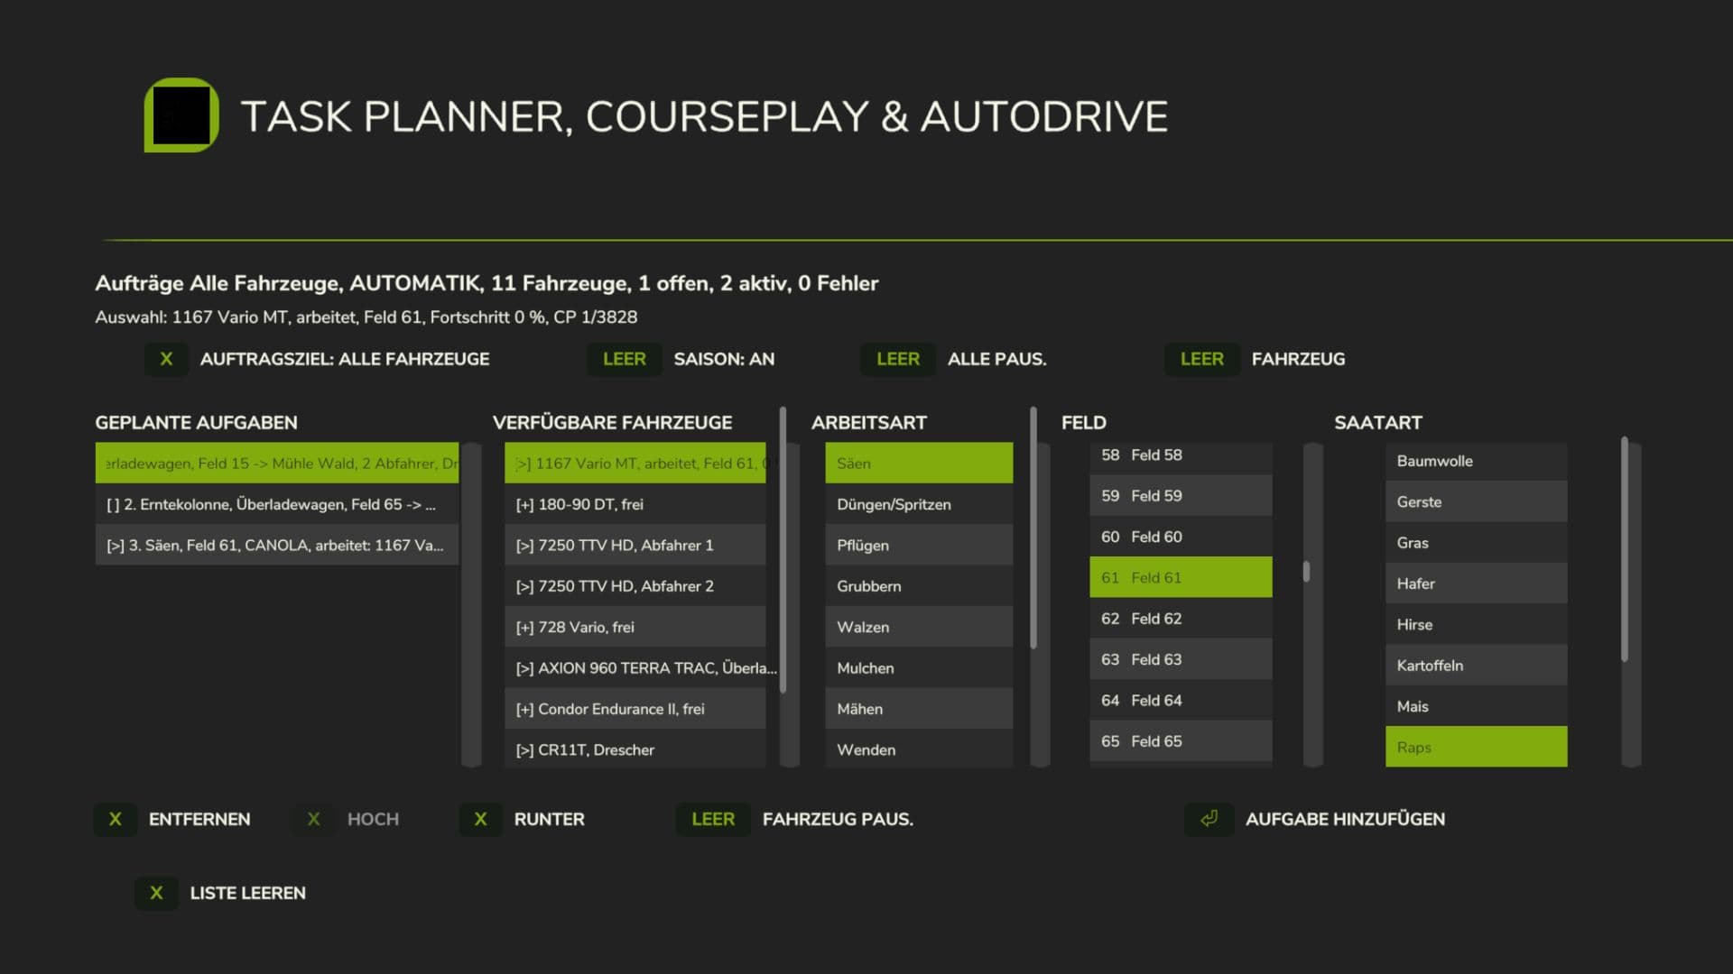The height and width of the screenshot is (974, 1733).
Task: Select vehicle 7250 TTV HD, Abfahrer 2
Action: (x=635, y=586)
